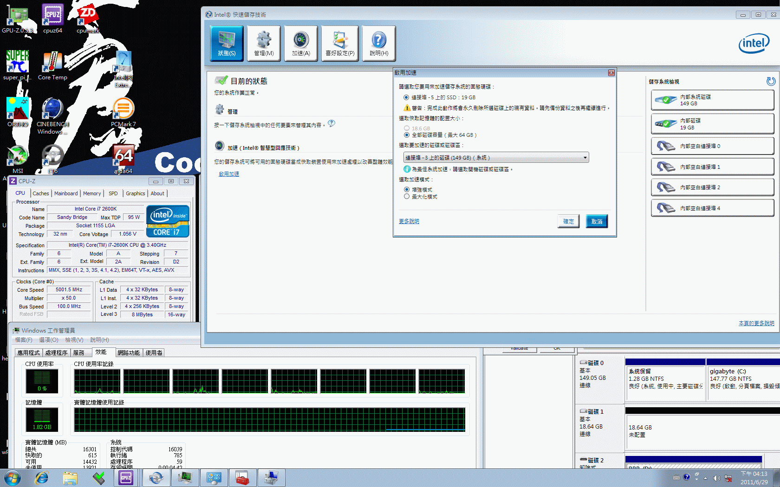Select 內部空白連接埠 4
Viewport: 780px width, 487px height.
click(712, 208)
